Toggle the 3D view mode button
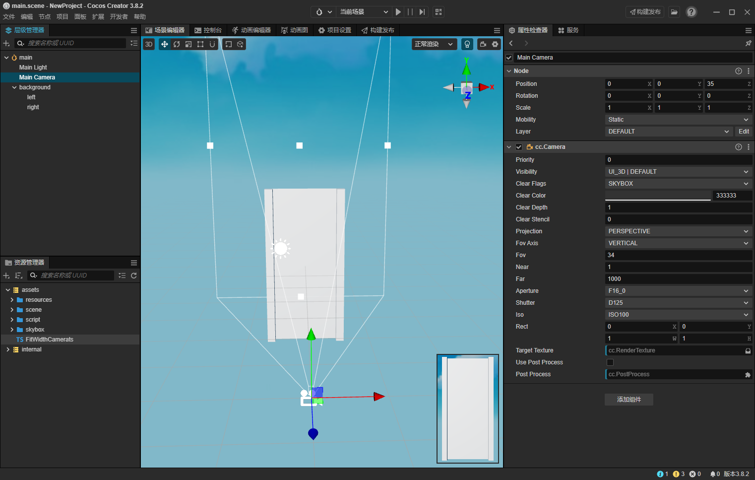This screenshot has width=755, height=480. tap(149, 44)
